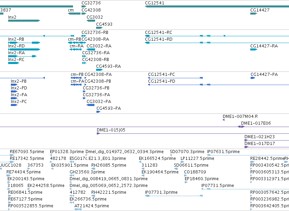The image size is (289, 211).
Task: Select EK190464.5prime EST label
Action: point(160,172)
